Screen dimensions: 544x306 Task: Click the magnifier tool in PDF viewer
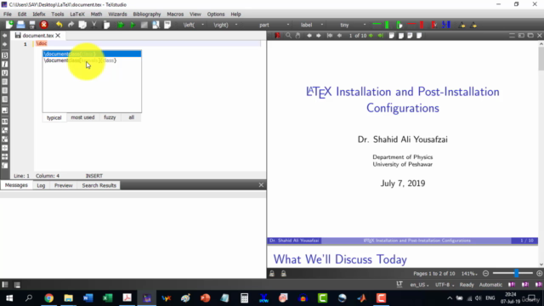click(288, 36)
